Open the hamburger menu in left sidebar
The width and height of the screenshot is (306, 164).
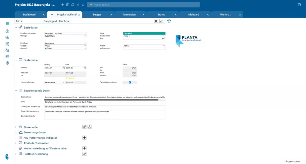[x=7, y=24]
